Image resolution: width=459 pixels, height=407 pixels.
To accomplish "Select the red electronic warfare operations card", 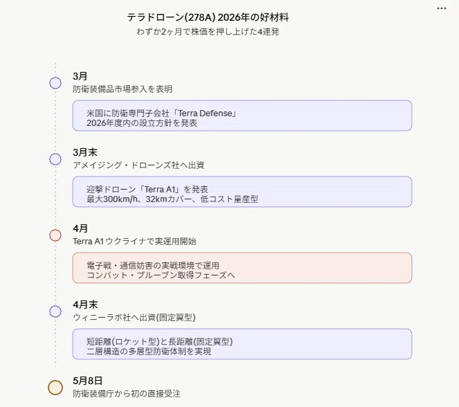I will tap(242, 268).
